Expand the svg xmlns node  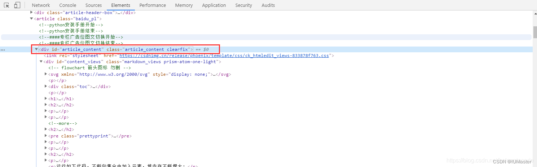point(46,74)
